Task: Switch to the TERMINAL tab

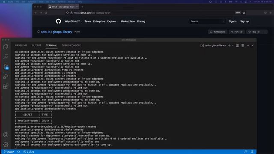Action: pyautogui.click(x=51, y=45)
